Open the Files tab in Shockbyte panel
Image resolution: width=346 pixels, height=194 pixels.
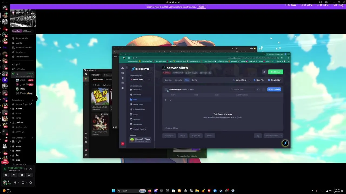(x=187, y=80)
